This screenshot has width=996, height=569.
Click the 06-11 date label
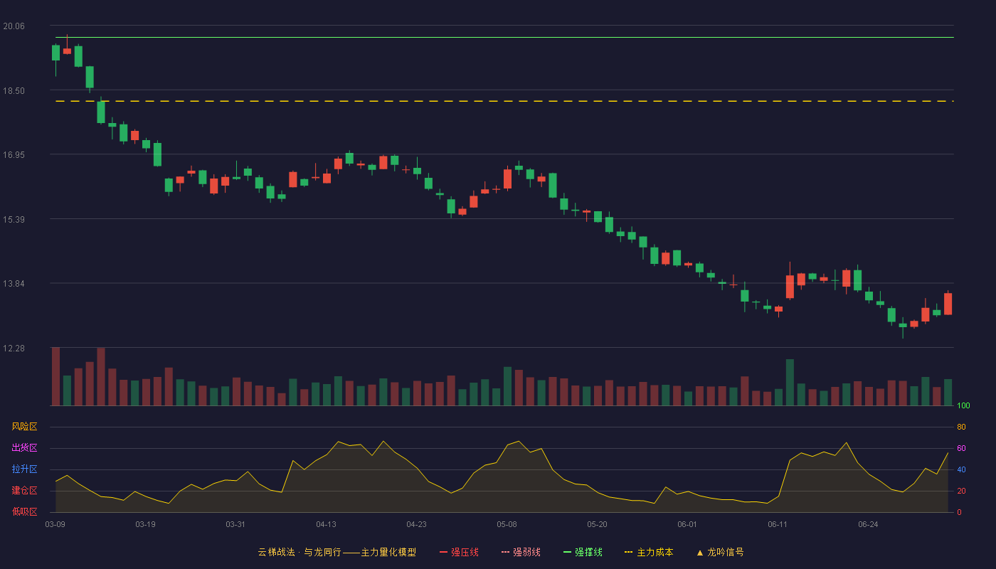pyautogui.click(x=778, y=524)
